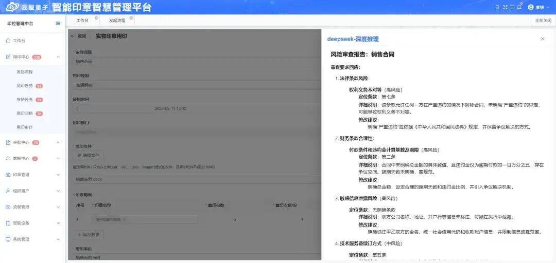
Task: Click the fullscreen expand icon in header
Action: coord(505,7)
